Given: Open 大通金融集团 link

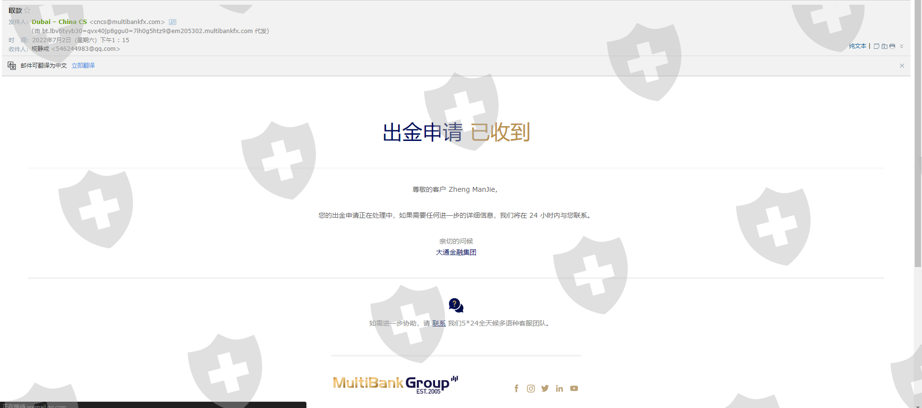Looking at the screenshot, I should 456,253.
